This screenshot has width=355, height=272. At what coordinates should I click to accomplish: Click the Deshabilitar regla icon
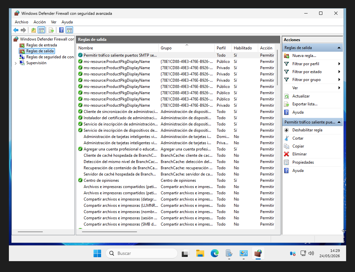pyautogui.click(x=287, y=130)
